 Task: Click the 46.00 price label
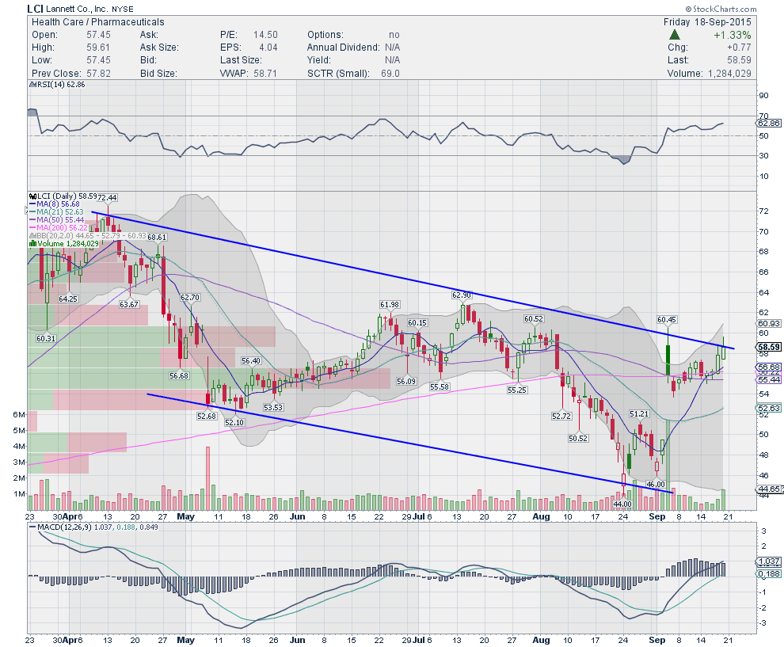tap(656, 485)
